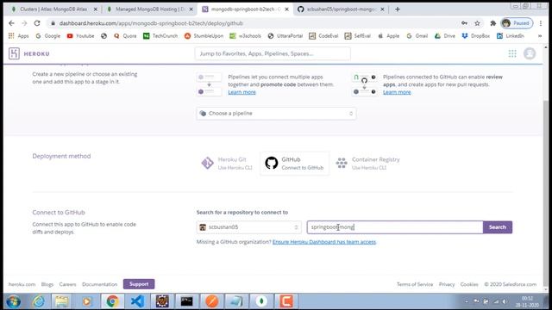The image size is (552, 310).
Task: Show more bookmarks with the chevron
Action: (x=540, y=36)
